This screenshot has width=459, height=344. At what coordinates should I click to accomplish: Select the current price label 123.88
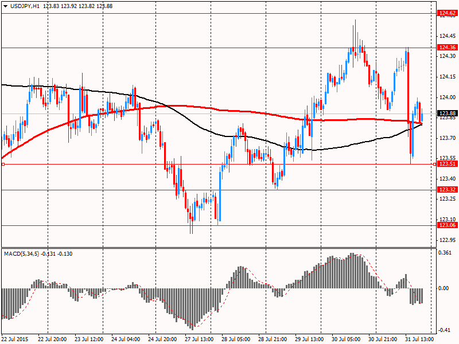[448, 113]
